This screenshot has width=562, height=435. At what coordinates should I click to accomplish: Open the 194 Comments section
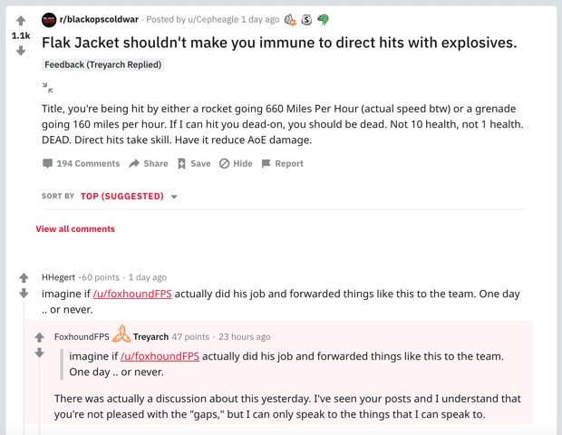coord(81,164)
